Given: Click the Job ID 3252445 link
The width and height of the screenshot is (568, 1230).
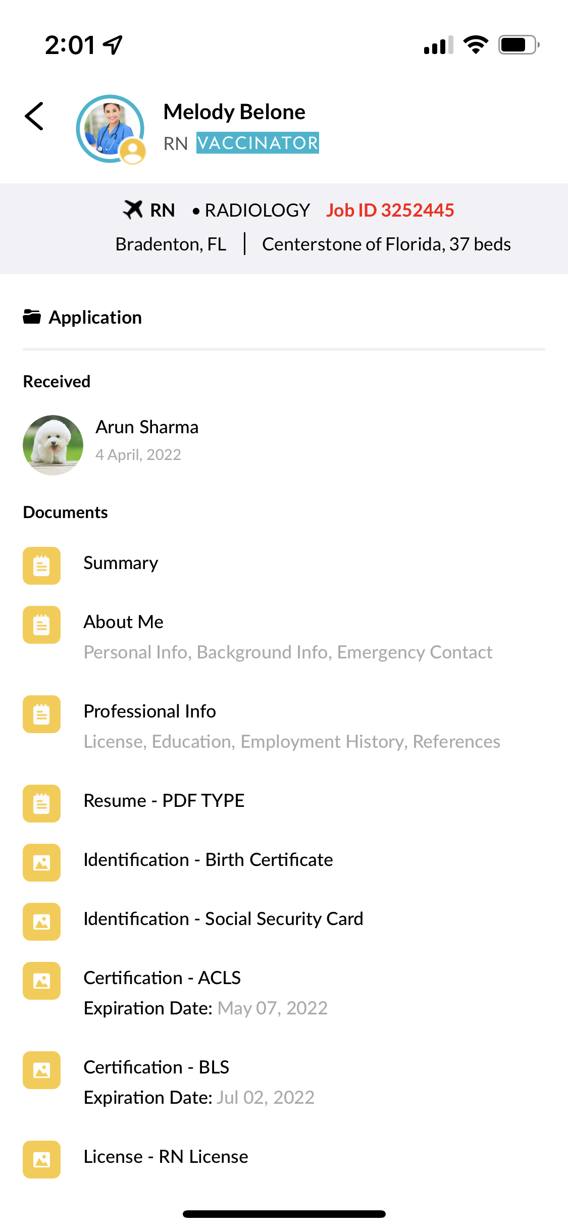Looking at the screenshot, I should click(x=390, y=210).
